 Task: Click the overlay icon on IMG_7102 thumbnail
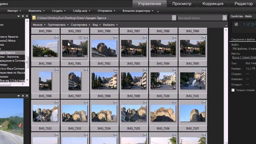(56, 103)
